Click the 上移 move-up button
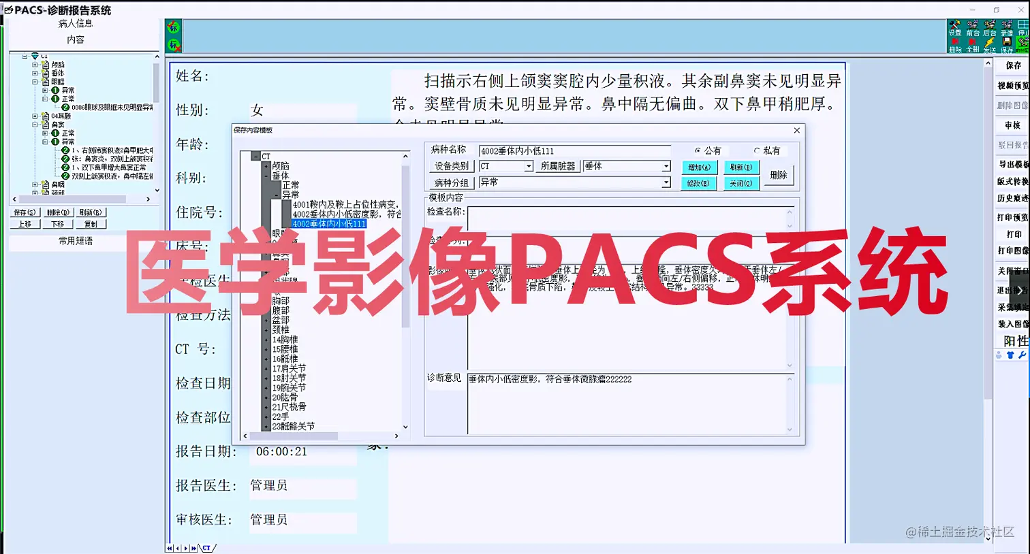This screenshot has height=554, width=1030. [x=25, y=223]
